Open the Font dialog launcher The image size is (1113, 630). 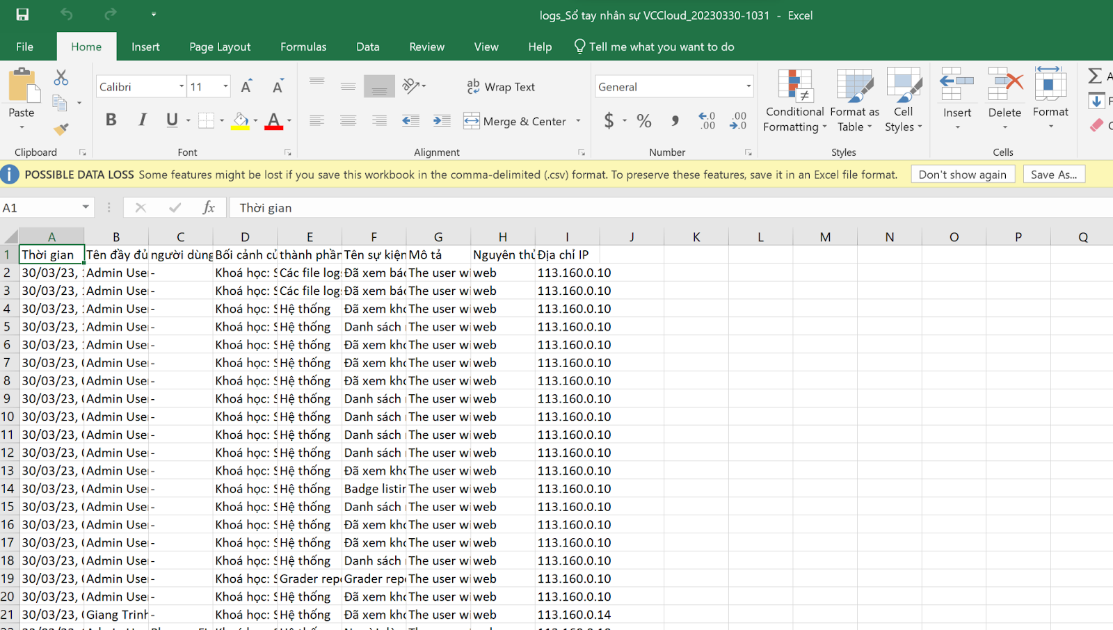[287, 152]
